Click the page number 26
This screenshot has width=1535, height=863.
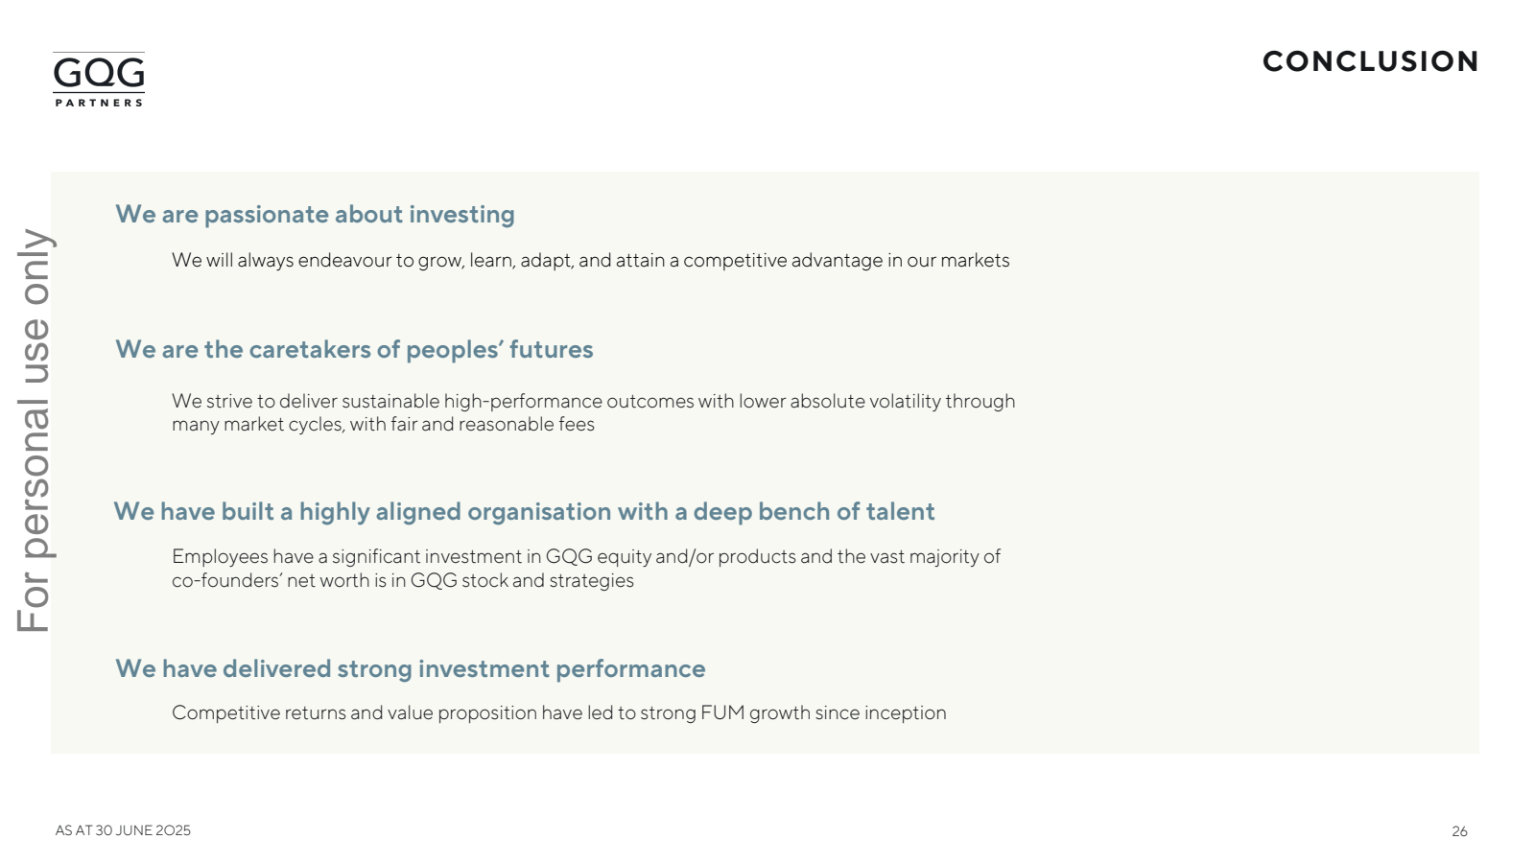pos(1459,831)
